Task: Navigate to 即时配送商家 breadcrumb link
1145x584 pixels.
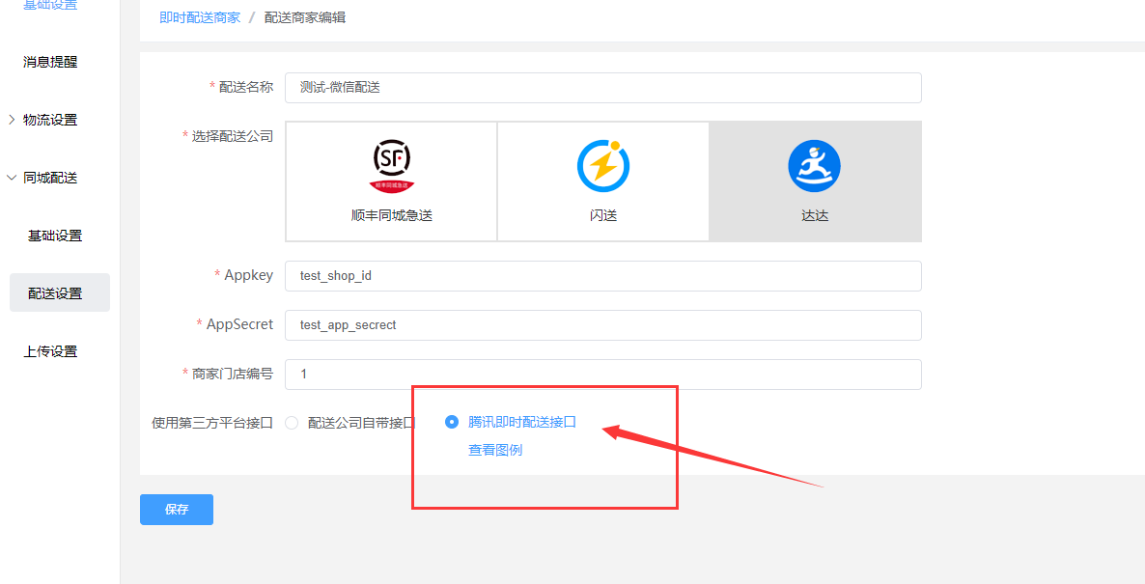Action: tap(200, 17)
